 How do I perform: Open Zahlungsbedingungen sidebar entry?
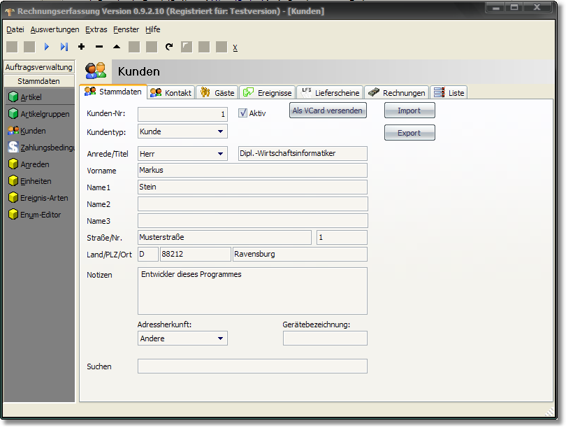(x=40, y=148)
